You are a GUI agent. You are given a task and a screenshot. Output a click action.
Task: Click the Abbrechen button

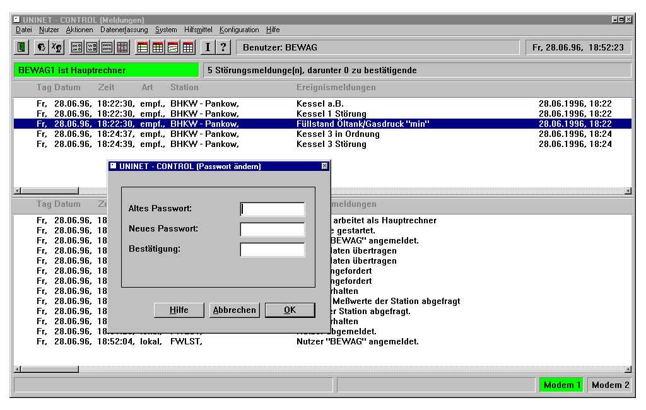tap(235, 310)
